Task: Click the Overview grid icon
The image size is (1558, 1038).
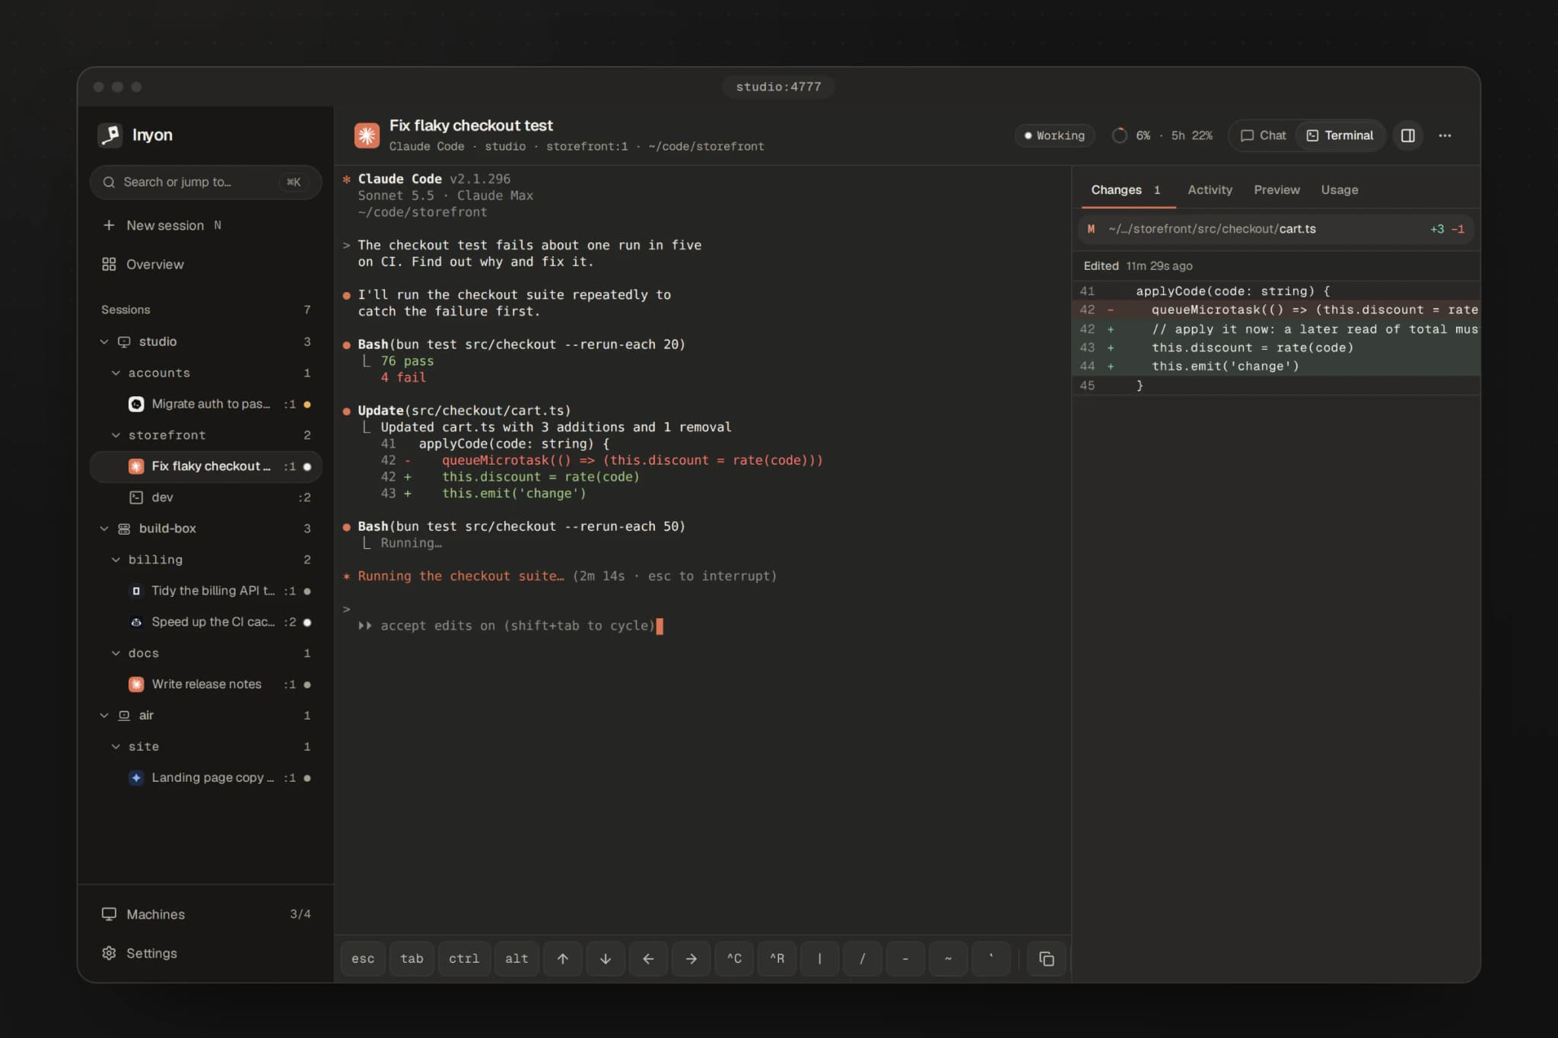Action: [109, 264]
